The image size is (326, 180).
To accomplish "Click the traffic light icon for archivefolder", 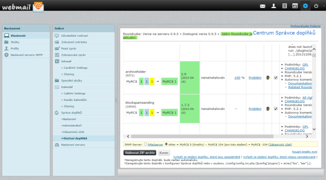I will coord(268,78).
